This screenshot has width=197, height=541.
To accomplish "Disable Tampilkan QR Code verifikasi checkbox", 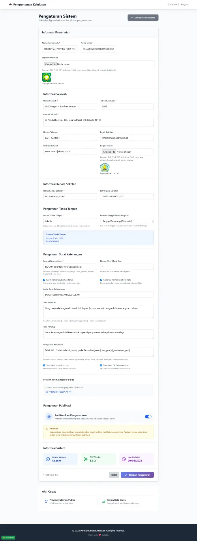I will pyautogui.click(x=101, y=365).
